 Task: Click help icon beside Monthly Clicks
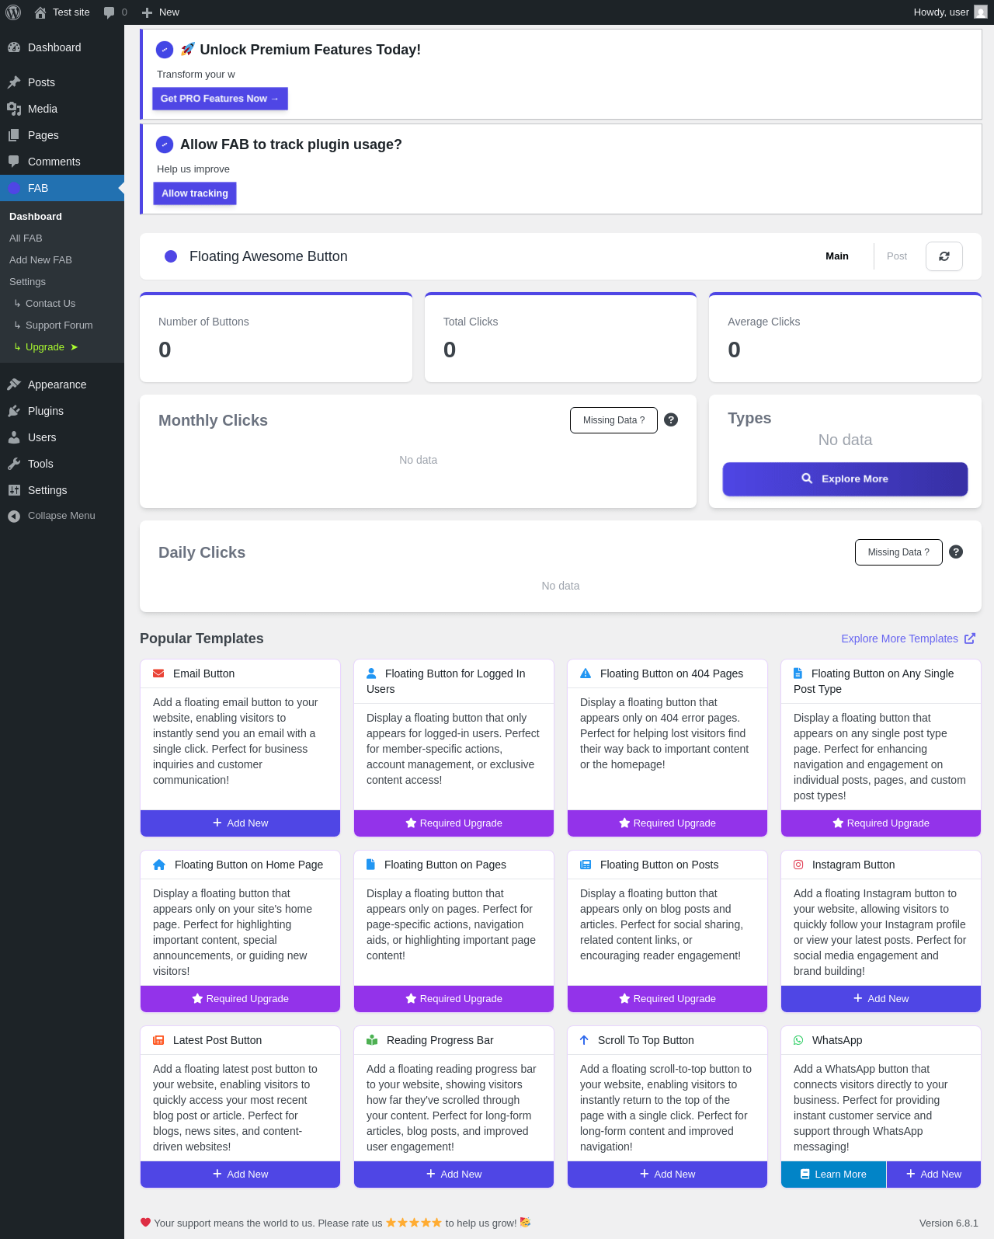671,419
